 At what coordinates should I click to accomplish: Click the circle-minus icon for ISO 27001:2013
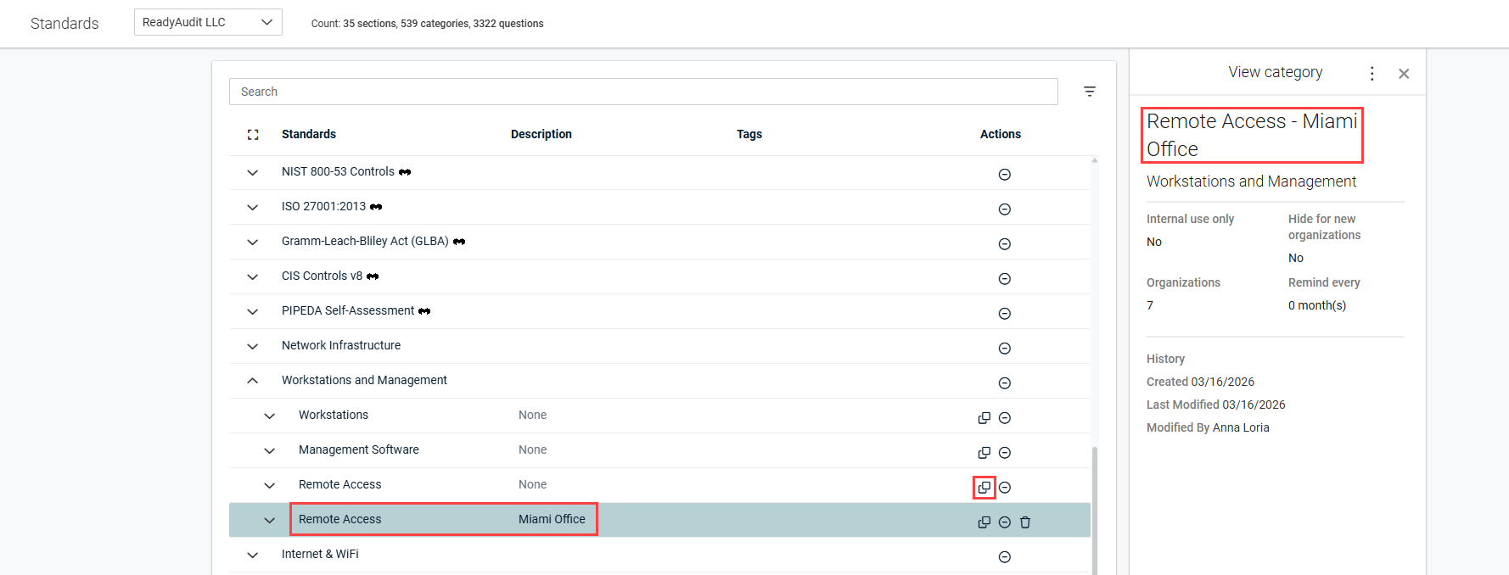[1004, 209]
